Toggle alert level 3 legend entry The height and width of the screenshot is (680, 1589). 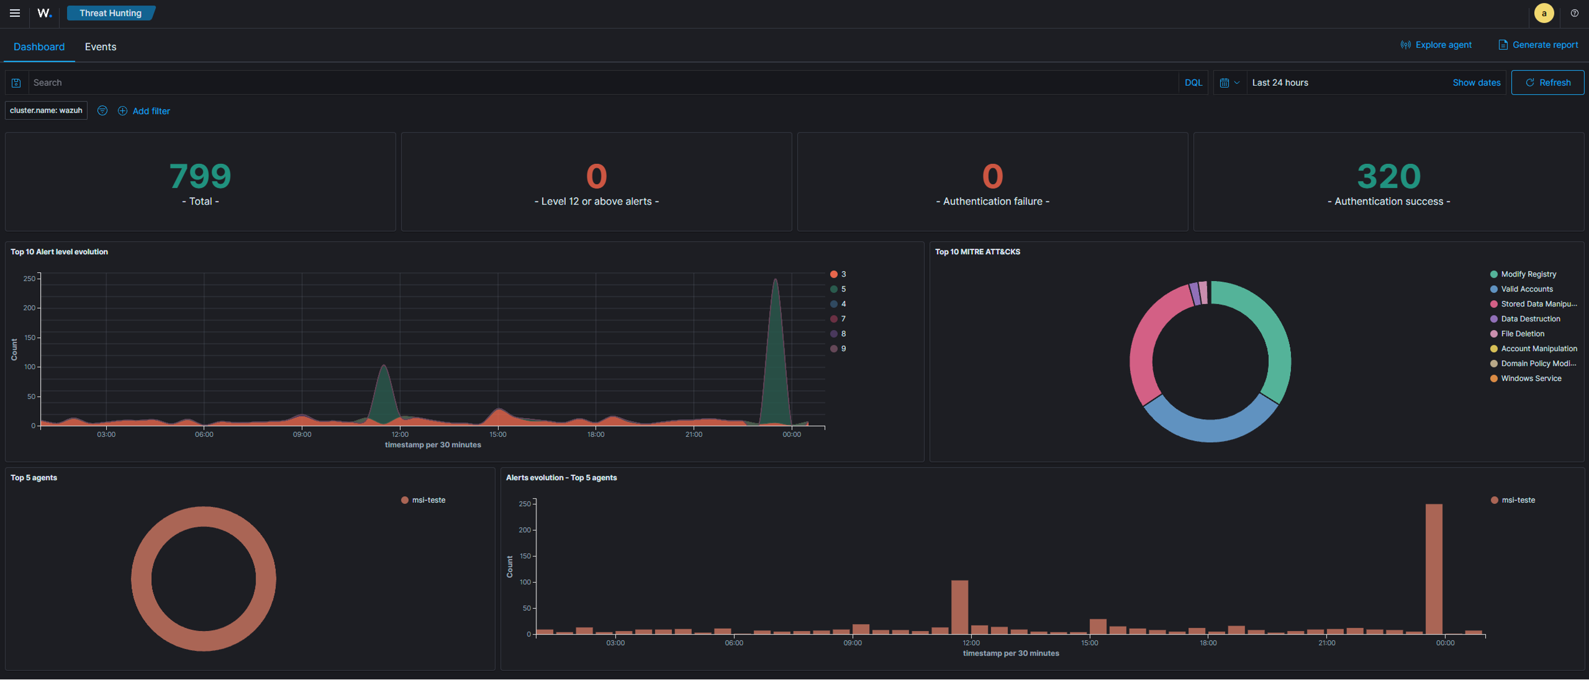click(x=838, y=274)
